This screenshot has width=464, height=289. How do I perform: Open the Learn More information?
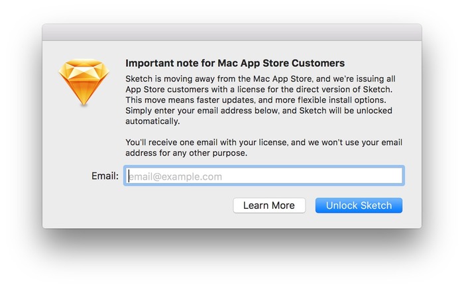coord(269,205)
